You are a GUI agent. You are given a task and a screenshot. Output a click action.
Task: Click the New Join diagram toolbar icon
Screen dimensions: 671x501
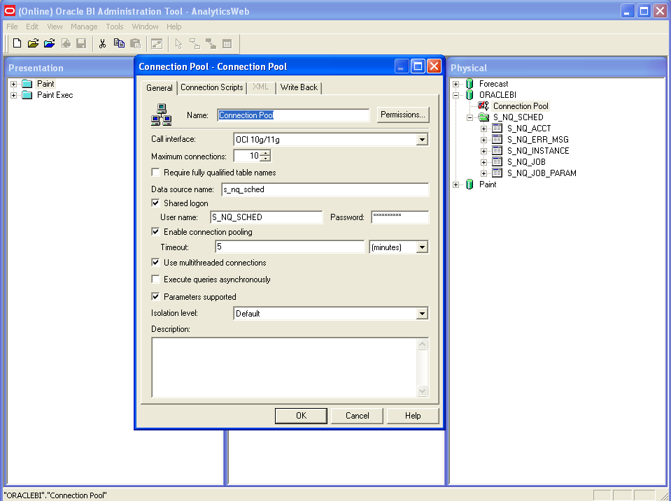click(195, 43)
